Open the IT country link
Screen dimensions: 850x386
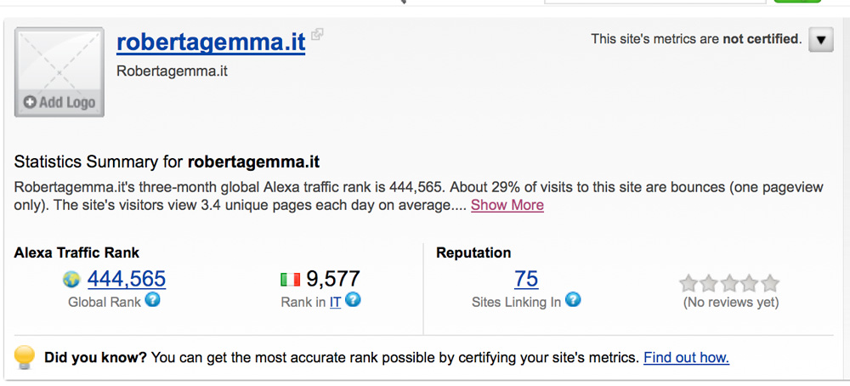pos(335,302)
